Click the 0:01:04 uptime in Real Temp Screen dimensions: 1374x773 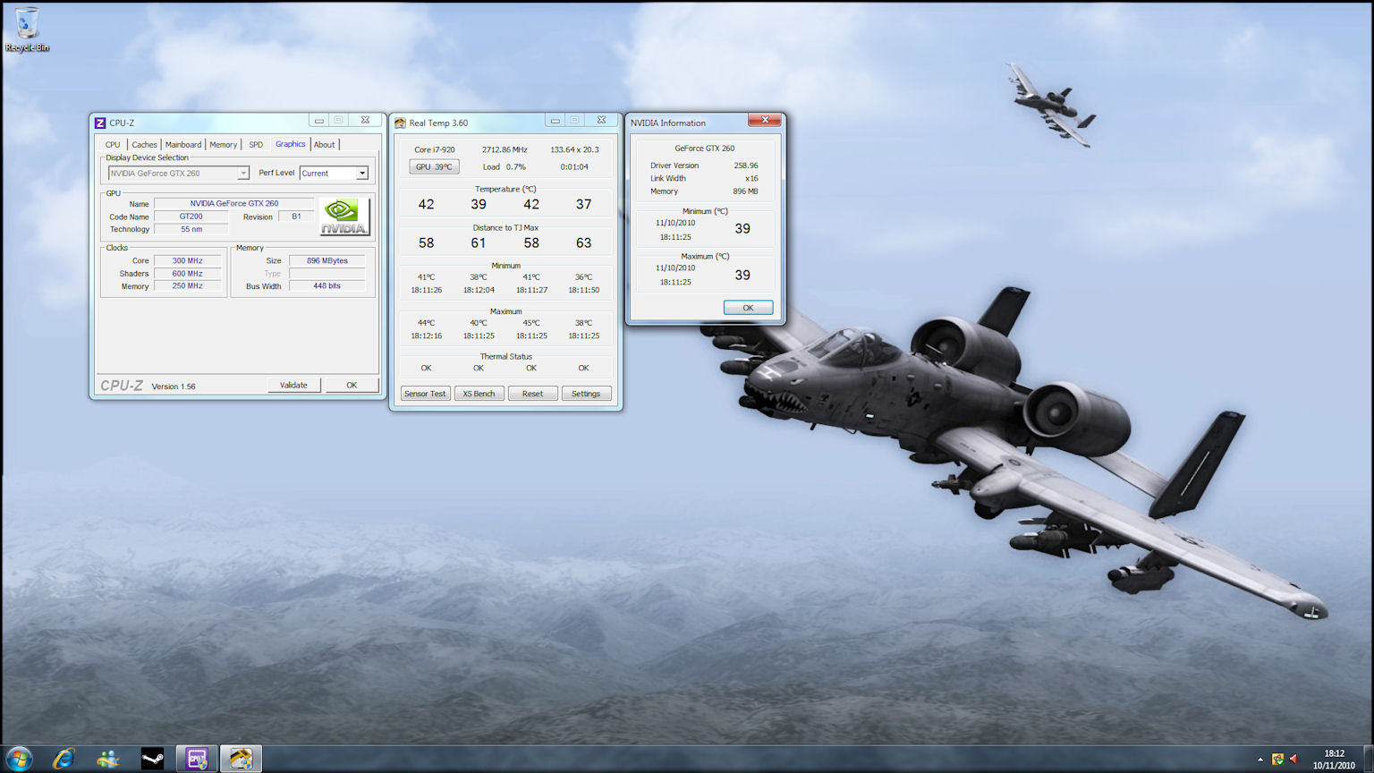pyautogui.click(x=574, y=166)
